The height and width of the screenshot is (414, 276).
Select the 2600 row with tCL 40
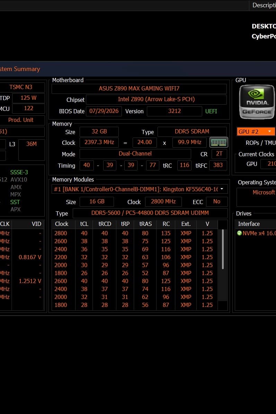point(135,281)
